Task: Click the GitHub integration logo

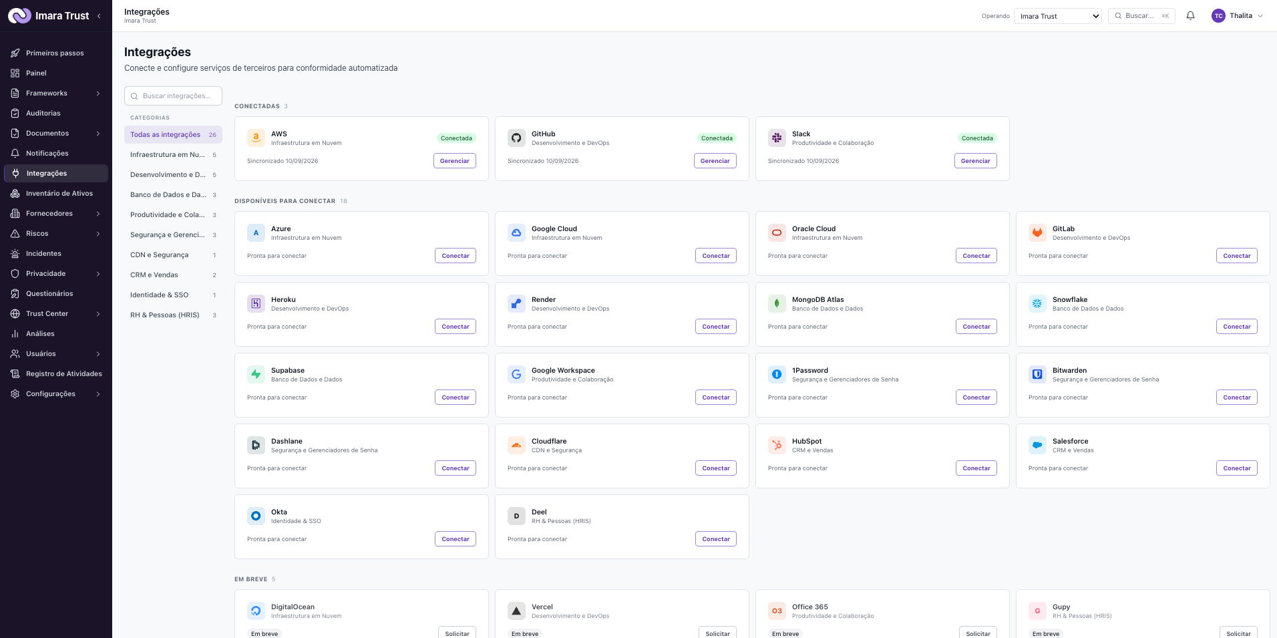Action: (516, 138)
